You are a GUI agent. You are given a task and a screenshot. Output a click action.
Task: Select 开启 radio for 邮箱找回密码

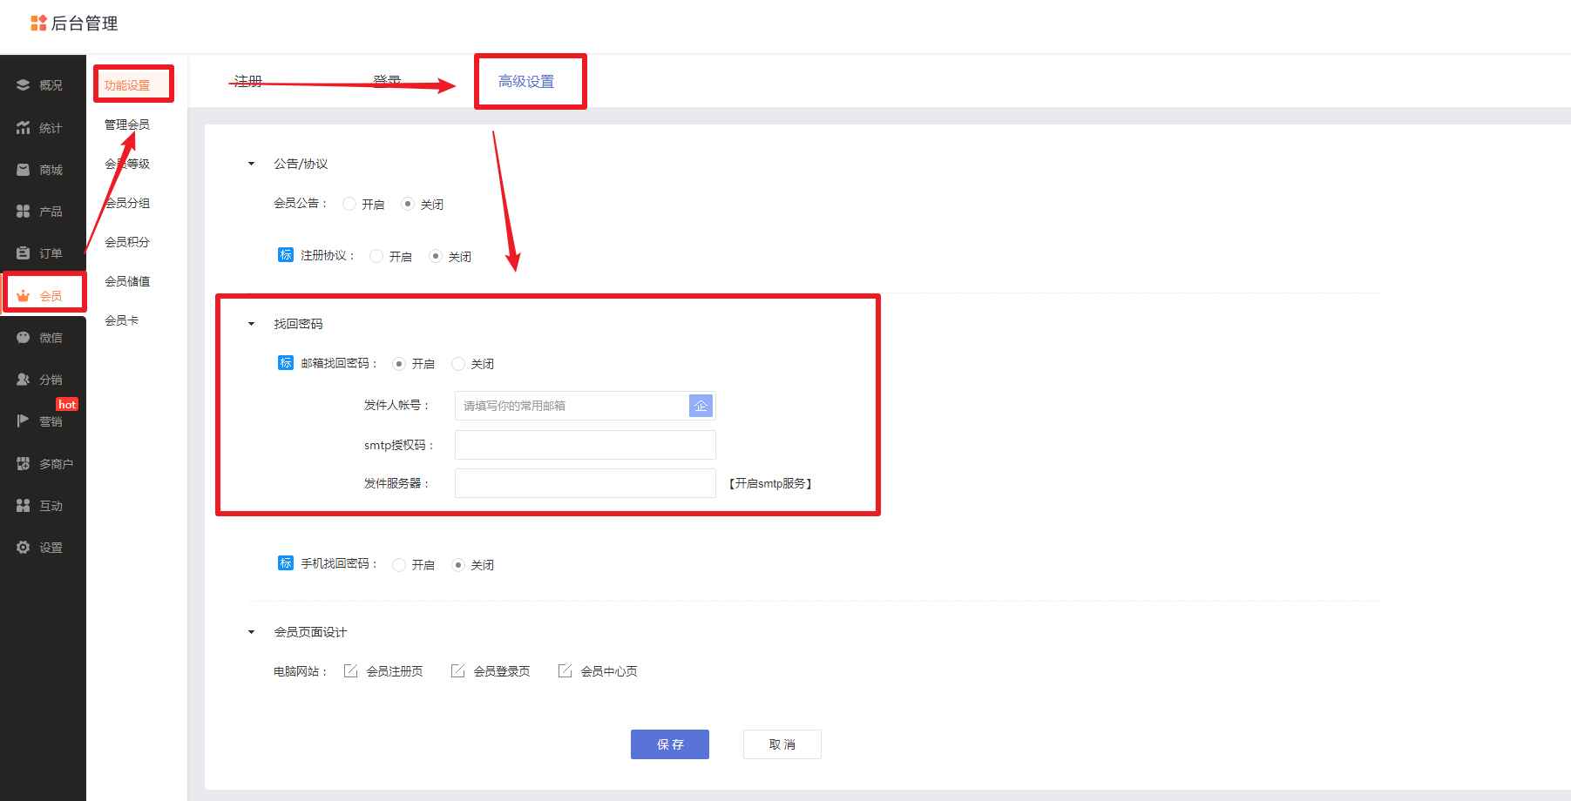(399, 364)
